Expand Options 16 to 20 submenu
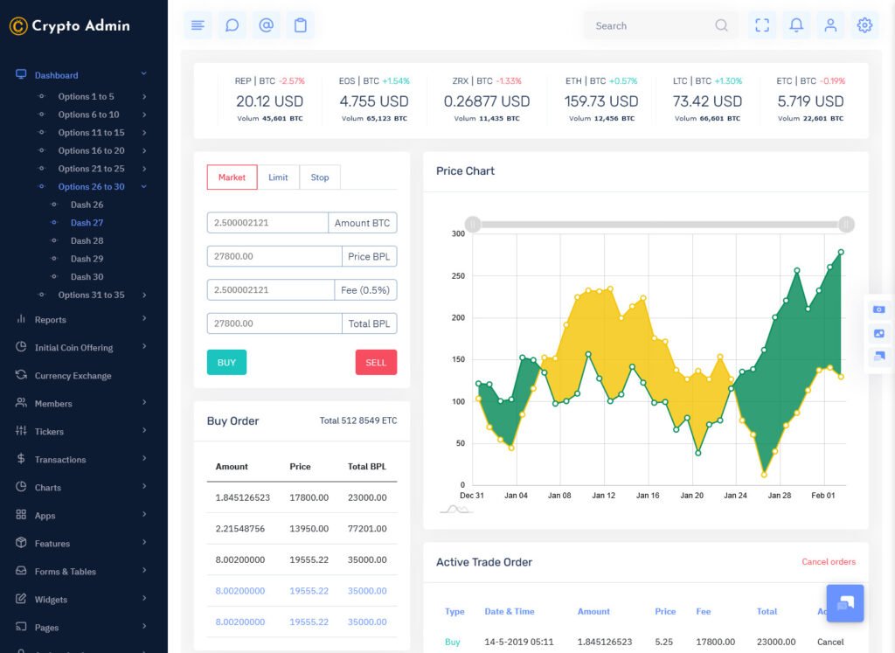 click(91, 150)
